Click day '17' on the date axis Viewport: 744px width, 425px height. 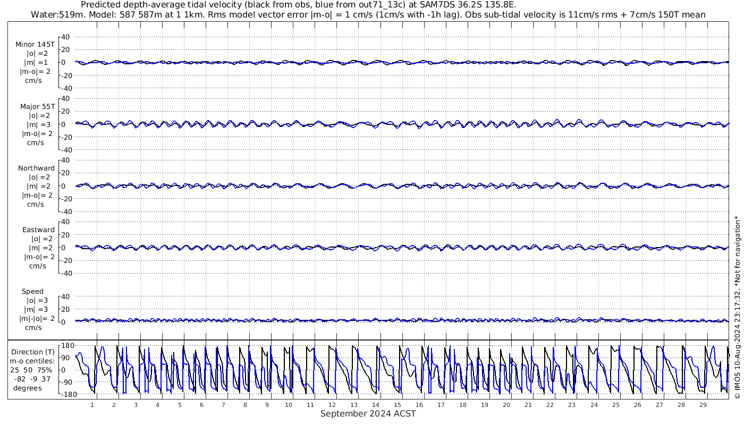click(x=441, y=405)
